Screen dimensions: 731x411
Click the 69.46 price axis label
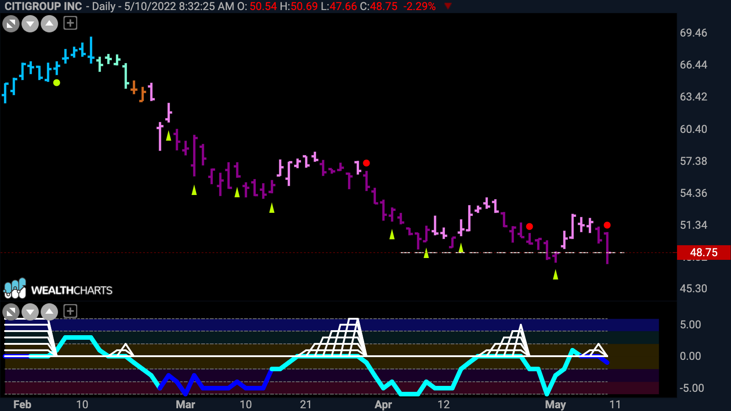point(694,33)
